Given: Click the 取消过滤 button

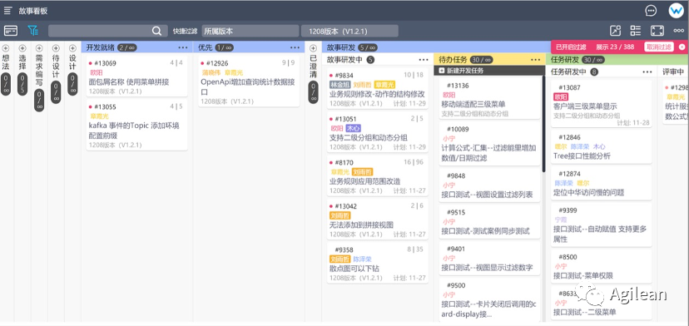Looking at the screenshot, I should [658, 47].
